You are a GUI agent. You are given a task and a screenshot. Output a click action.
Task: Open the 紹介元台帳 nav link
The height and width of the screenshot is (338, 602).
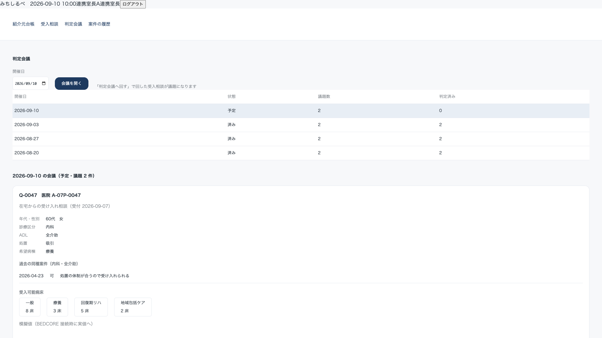24,24
